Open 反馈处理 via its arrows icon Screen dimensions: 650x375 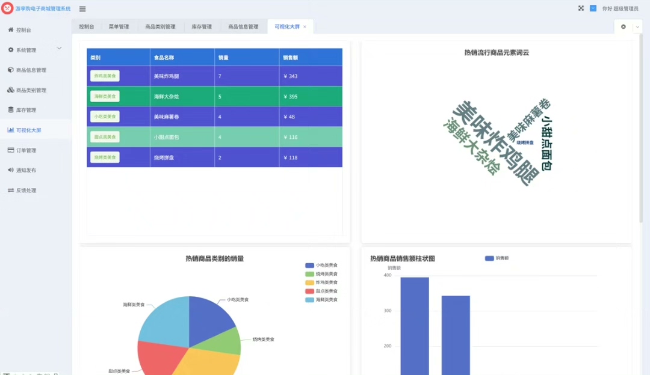point(11,190)
